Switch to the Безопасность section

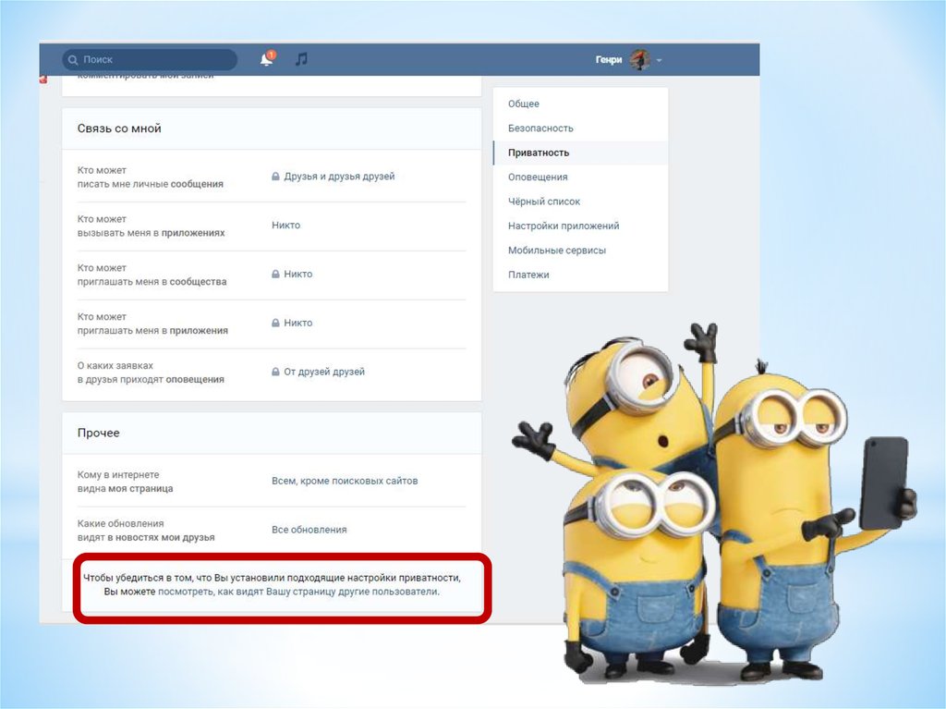540,128
